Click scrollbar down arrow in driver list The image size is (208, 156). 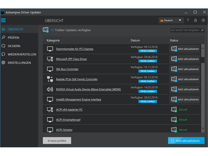(203, 128)
